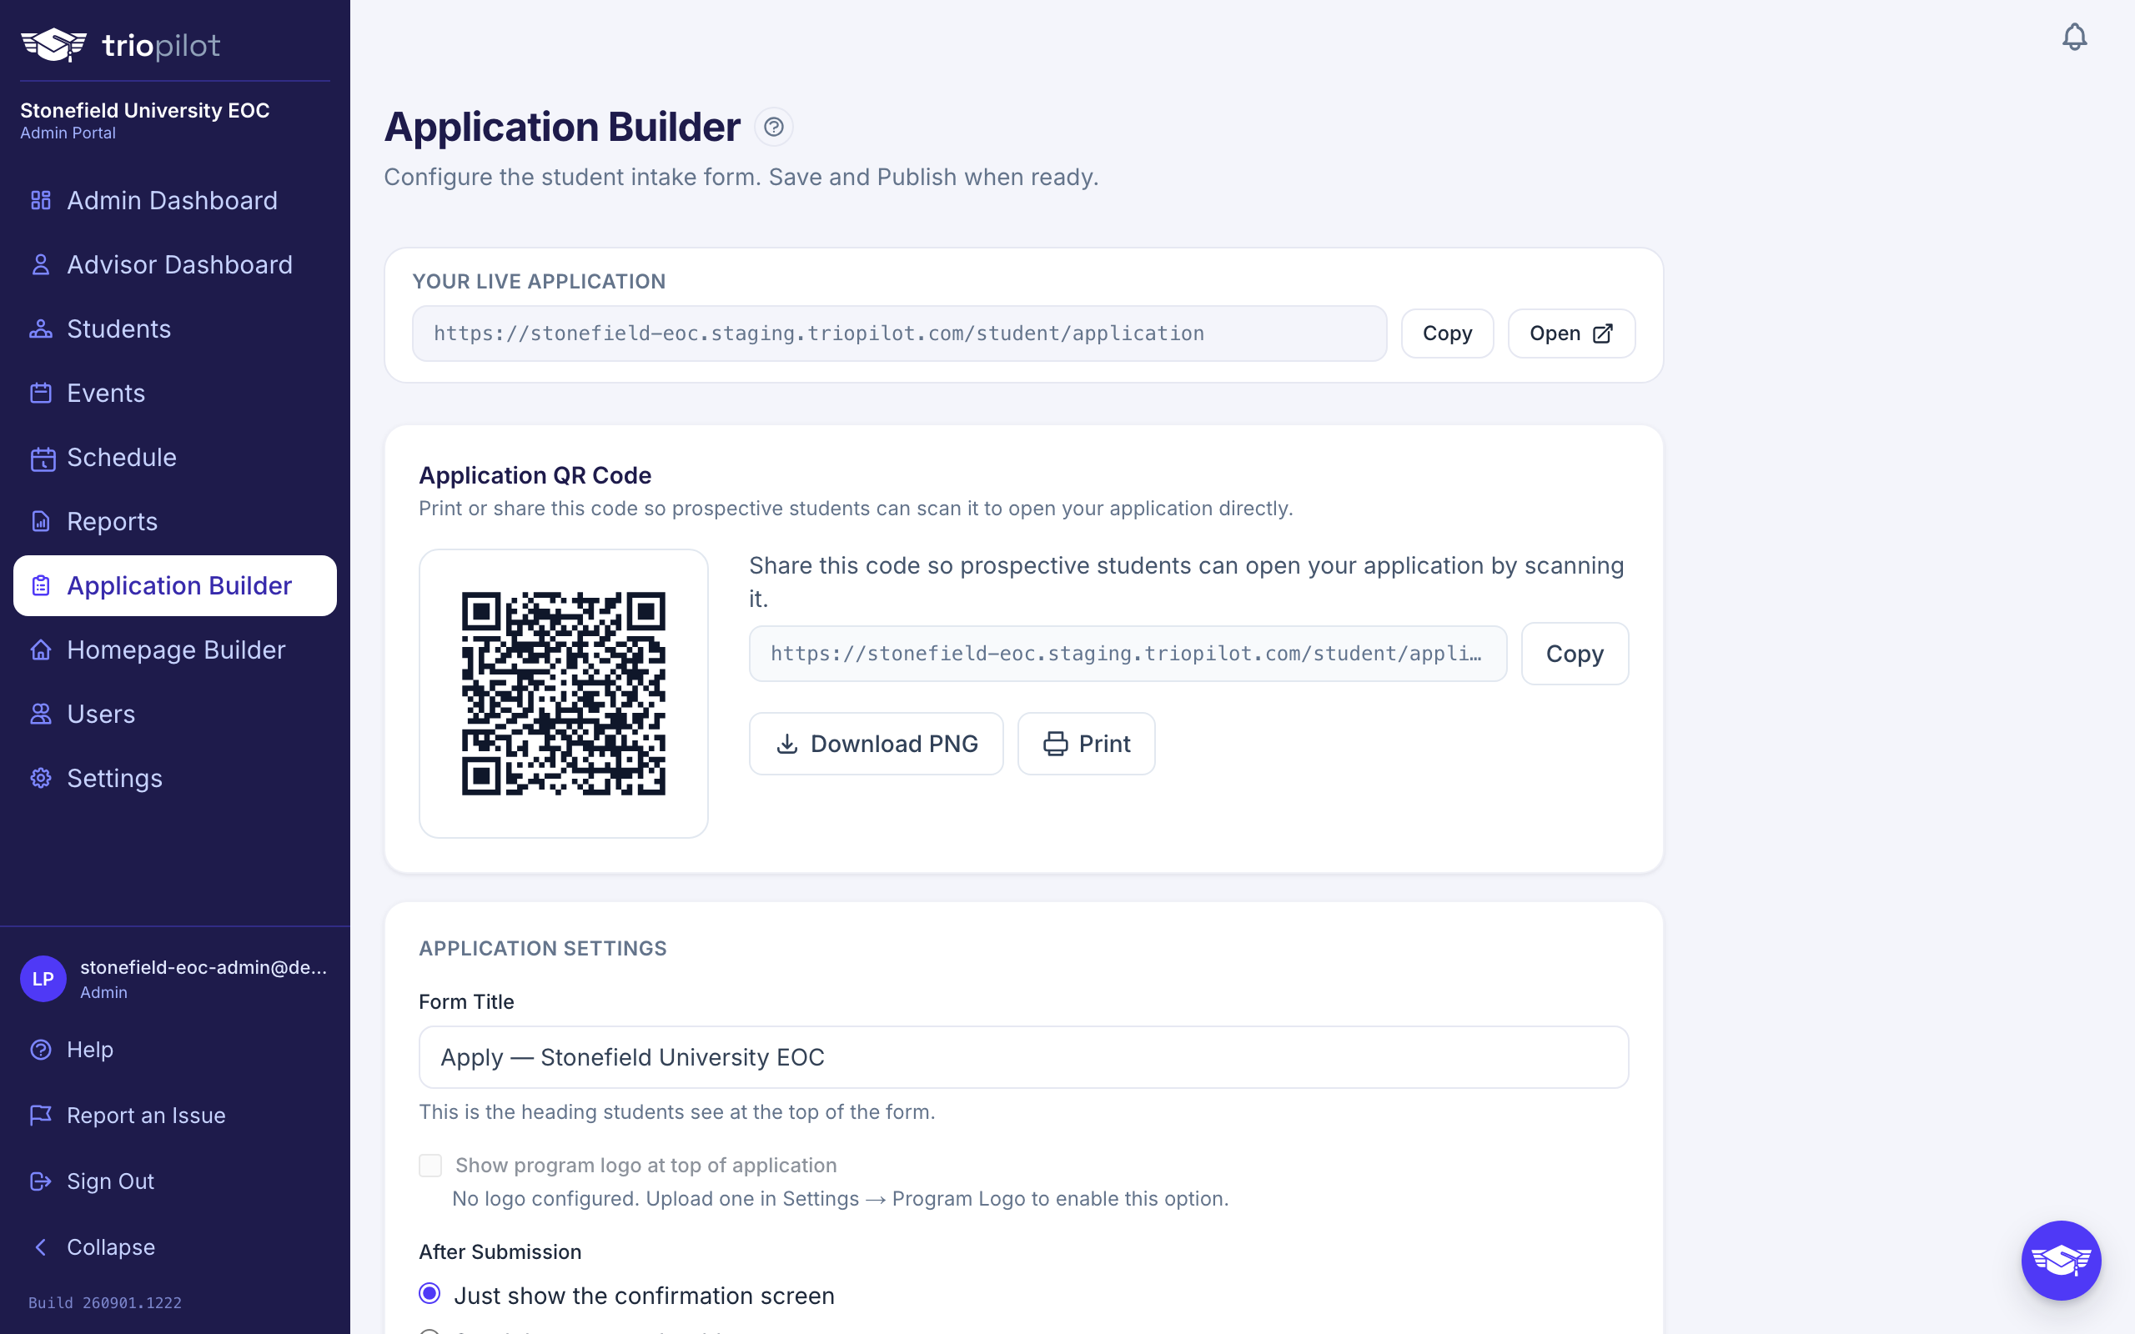Image resolution: width=2135 pixels, height=1334 pixels.
Task: Click the Schedule calendar-clock icon
Action: pyautogui.click(x=43, y=458)
